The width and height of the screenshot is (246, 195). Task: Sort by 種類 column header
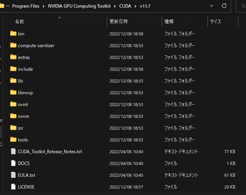169,21
